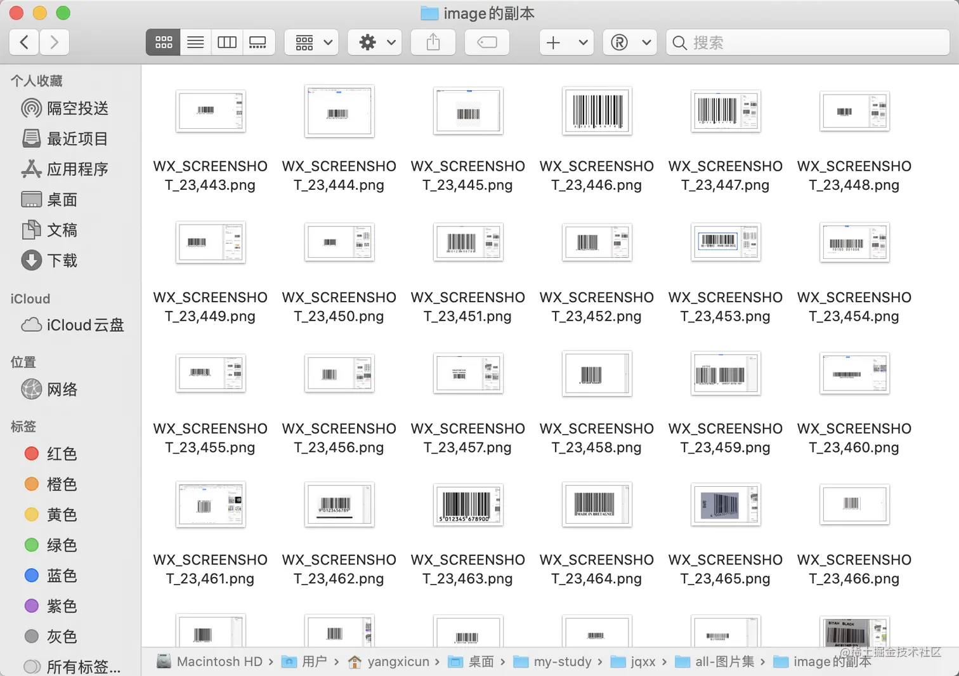Viewport: 959px width, 676px height.
Task: Open 最近项目 recents in sidebar
Action: tap(65, 138)
